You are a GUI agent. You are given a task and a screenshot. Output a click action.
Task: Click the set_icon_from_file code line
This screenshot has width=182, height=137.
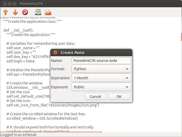(53, 105)
